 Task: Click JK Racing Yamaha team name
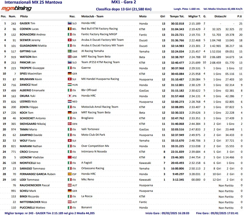point(92,51)
